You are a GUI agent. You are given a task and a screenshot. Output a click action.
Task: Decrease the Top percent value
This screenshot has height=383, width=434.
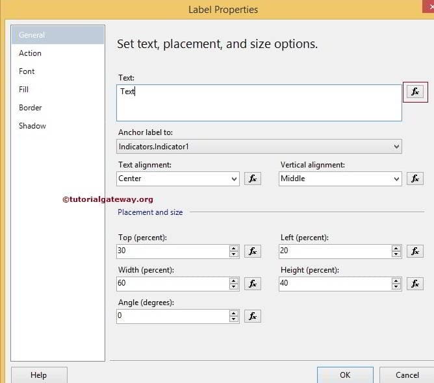tap(234, 254)
